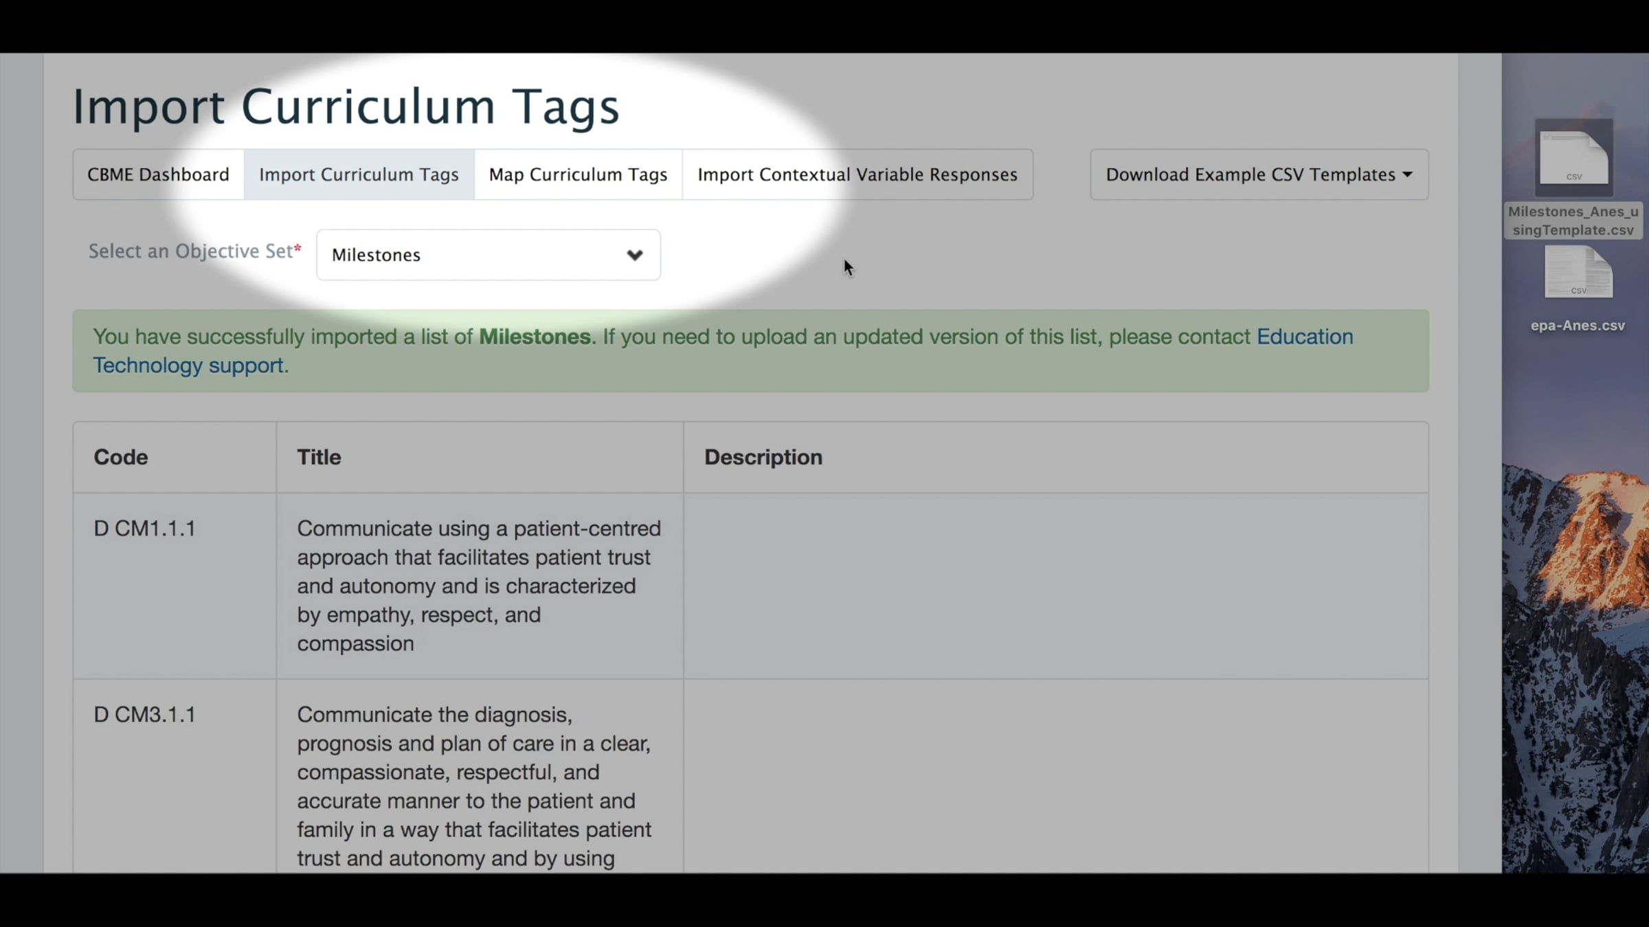Screen dimensions: 1649x927
Task: Open the Import Contextual Variable Responses tab
Action: [857, 174]
